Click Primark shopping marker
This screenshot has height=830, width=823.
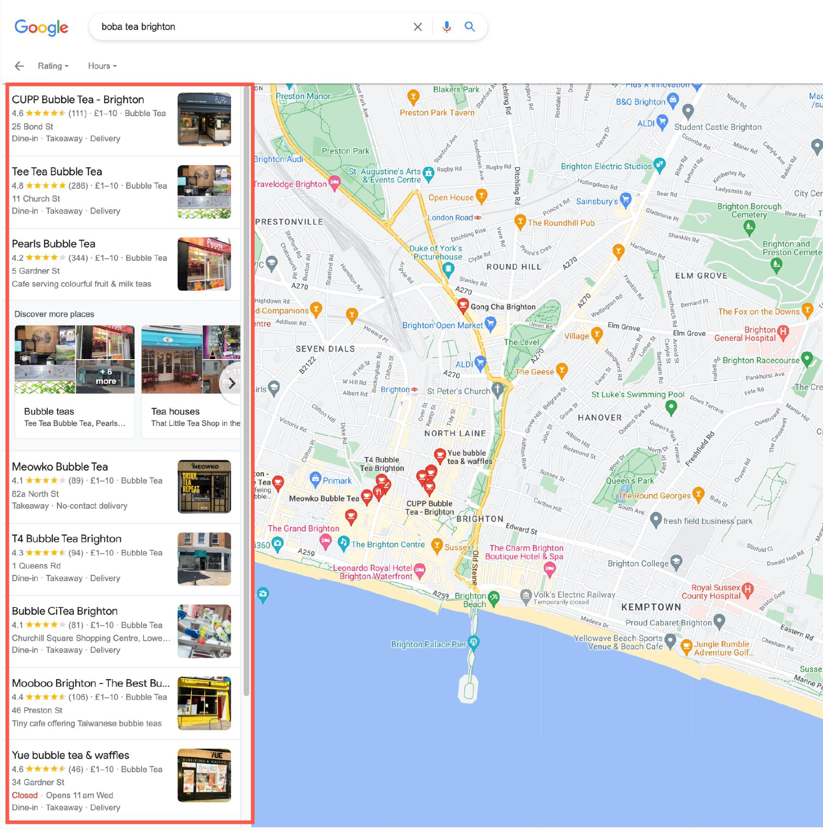click(x=315, y=479)
